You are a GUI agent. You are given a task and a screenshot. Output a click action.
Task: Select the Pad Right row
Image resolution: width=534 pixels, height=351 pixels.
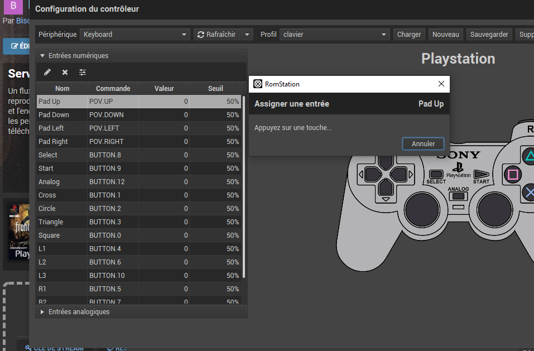[138, 141]
